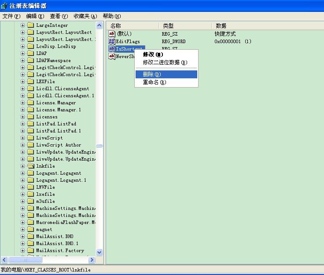Select the ListPad.ListPad.1 tree item

59,131
